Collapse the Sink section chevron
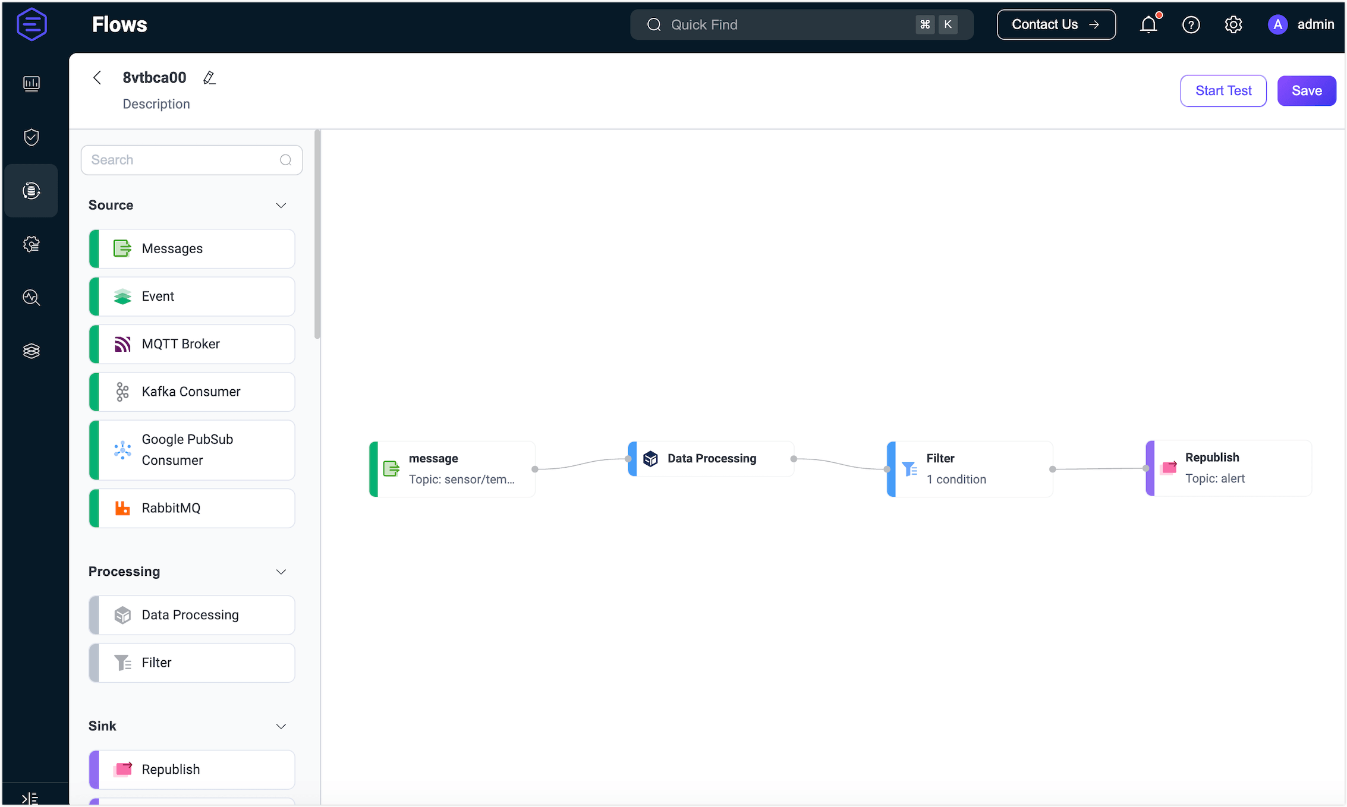1347x807 pixels. (281, 726)
